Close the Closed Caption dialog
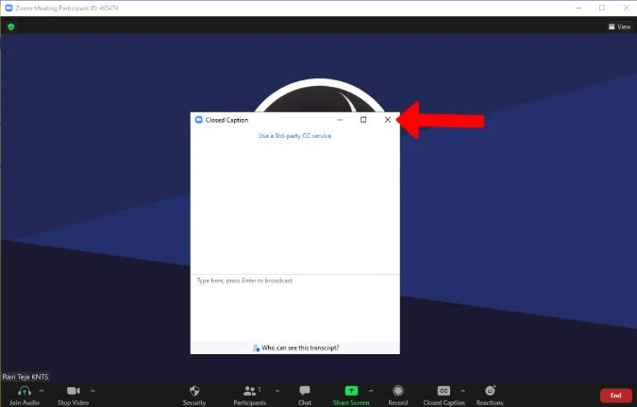Viewport: 637px width, 407px height. (x=388, y=120)
